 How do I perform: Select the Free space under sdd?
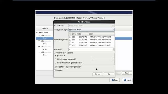[x=45, y=55]
